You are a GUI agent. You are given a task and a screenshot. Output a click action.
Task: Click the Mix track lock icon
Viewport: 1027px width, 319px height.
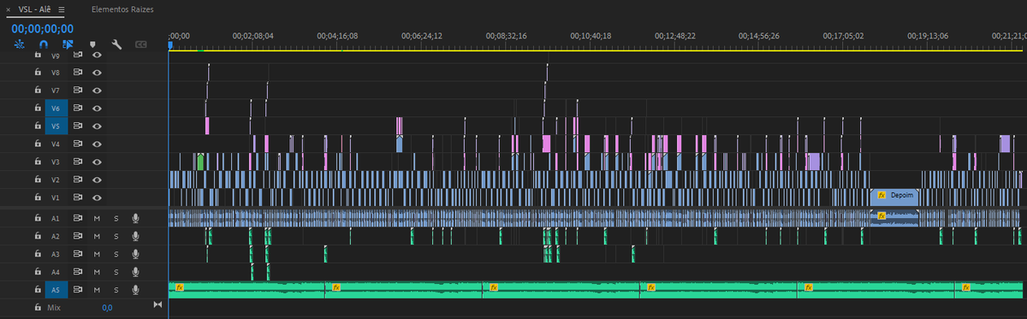[x=38, y=306]
